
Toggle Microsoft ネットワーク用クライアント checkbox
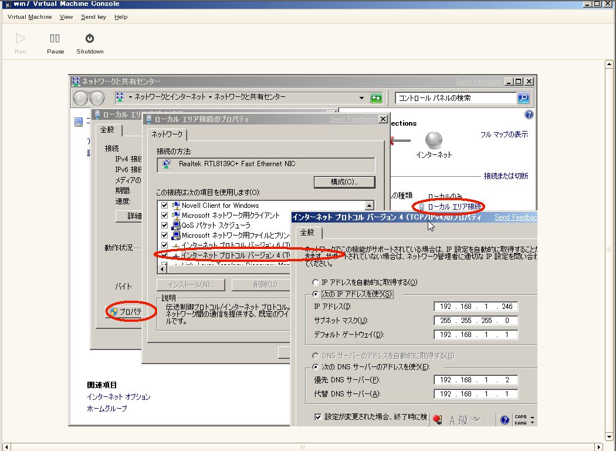165,215
